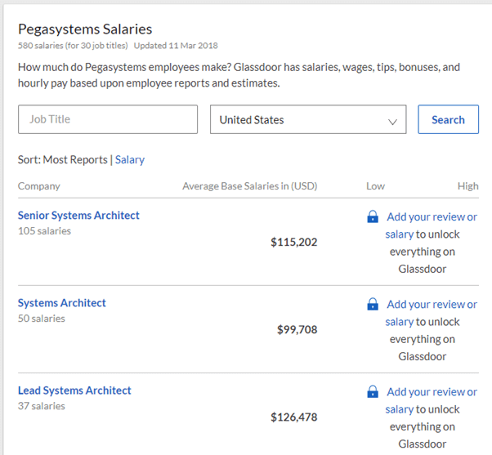Screen dimensions: 492x455
Task: Click the lock icon in Senior Systems Architect row
Action: point(373,216)
